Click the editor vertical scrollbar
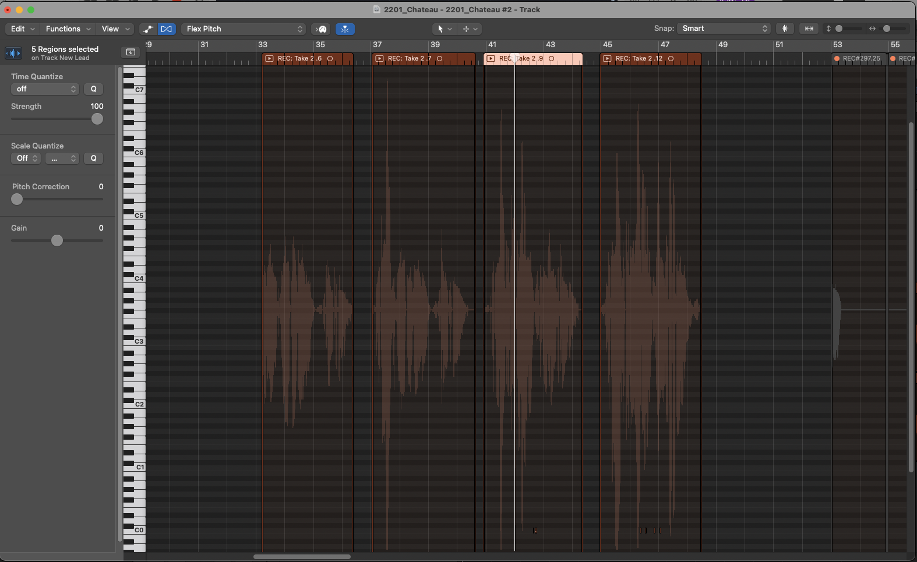 pyautogui.click(x=911, y=297)
